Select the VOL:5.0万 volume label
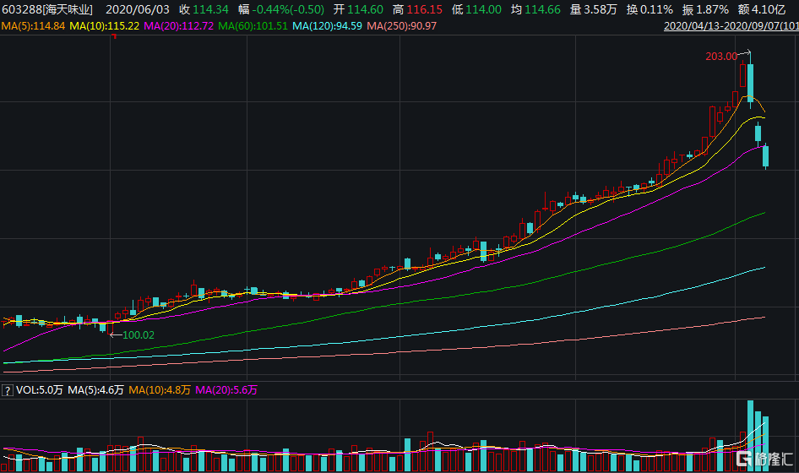 click(39, 390)
